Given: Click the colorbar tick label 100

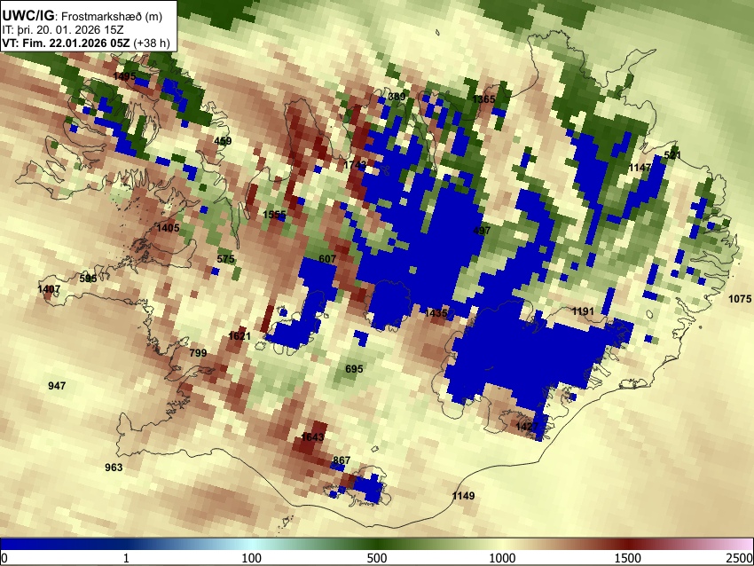Looking at the screenshot, I should click(x=252, y=558).
